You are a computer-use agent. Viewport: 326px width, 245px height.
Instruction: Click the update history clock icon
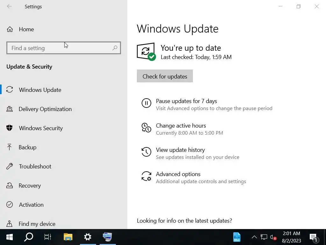[146, 152]
